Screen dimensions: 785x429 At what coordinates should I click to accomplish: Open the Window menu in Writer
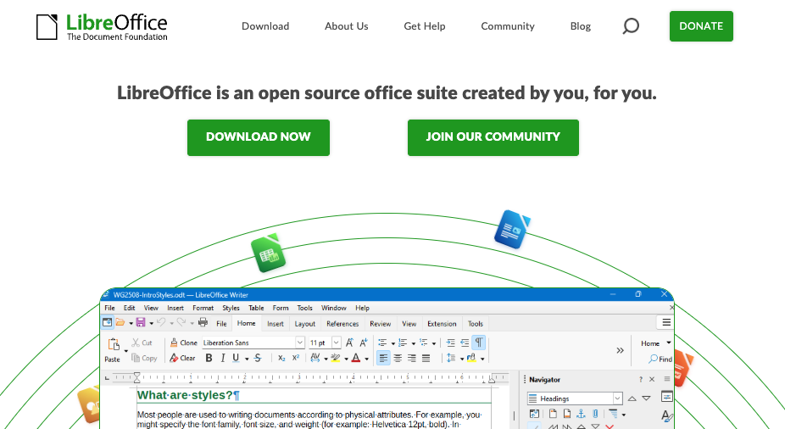point(333,308)
